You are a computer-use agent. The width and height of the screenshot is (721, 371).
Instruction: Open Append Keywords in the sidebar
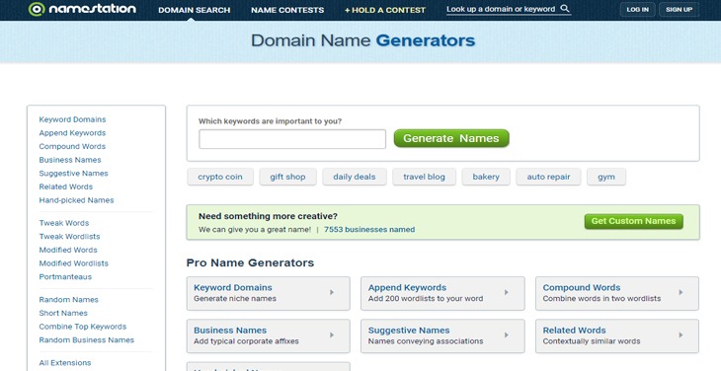coord(72,132)
